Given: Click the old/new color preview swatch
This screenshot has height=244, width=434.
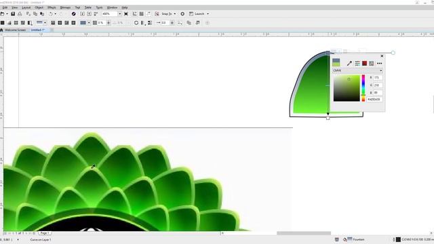Looking at the screenshot, I should pos(336,62).
